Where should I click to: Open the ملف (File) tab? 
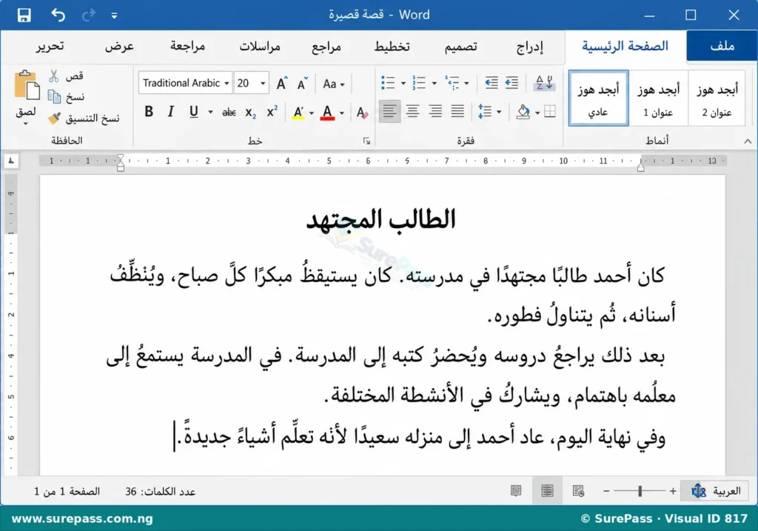point(722,46)
